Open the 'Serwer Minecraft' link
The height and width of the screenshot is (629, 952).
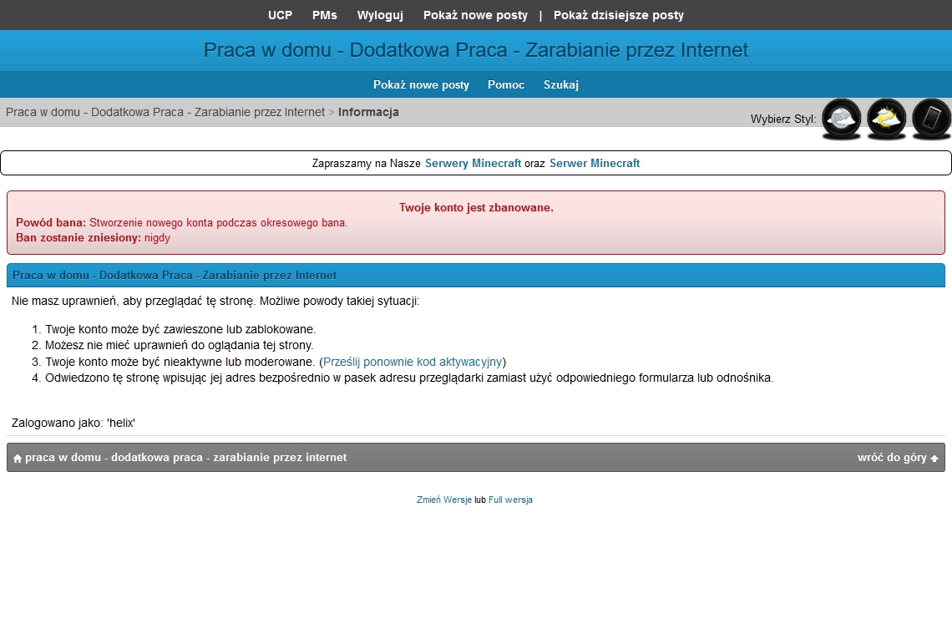[x=595, y=164]
